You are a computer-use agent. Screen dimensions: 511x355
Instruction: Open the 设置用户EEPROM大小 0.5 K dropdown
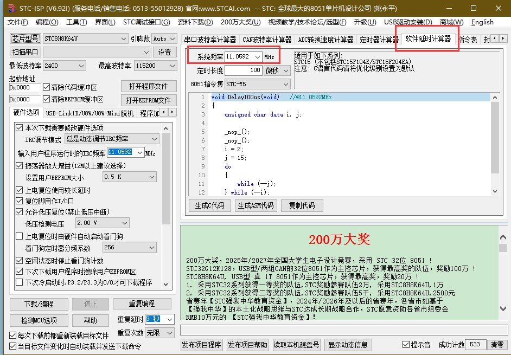[x=152, y=177]
